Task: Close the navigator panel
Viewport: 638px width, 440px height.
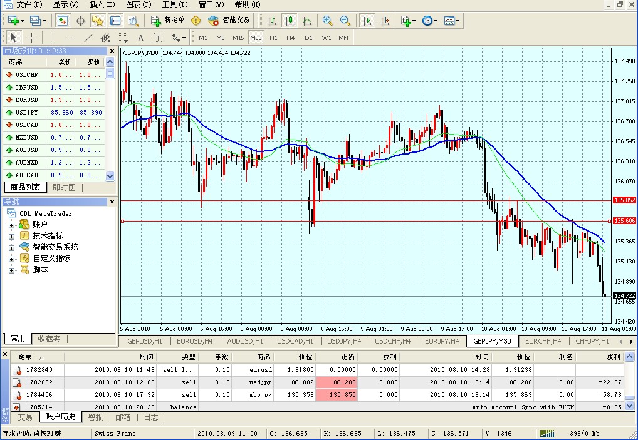Action: point(112,202)
